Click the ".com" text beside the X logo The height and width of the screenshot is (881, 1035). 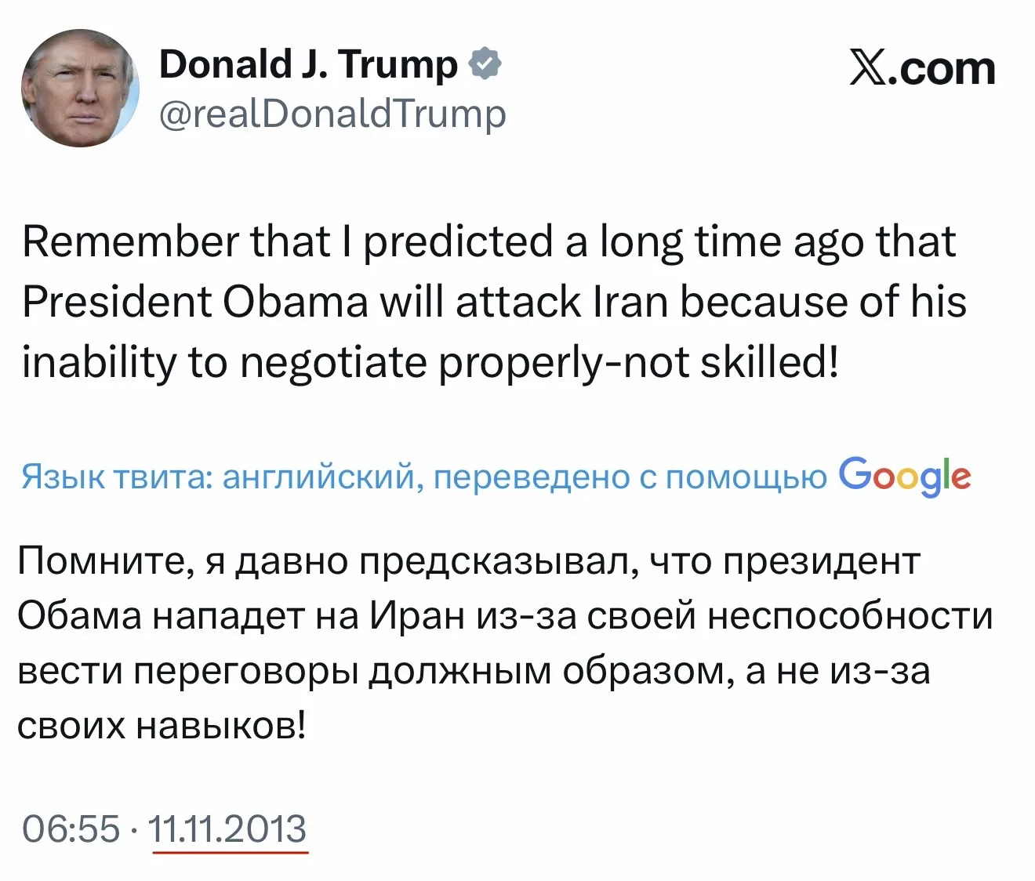click(x=948, y=69)
